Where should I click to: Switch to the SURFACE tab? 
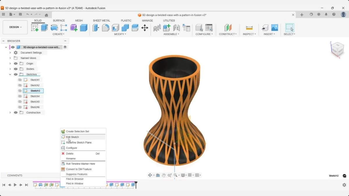(59, 21)
